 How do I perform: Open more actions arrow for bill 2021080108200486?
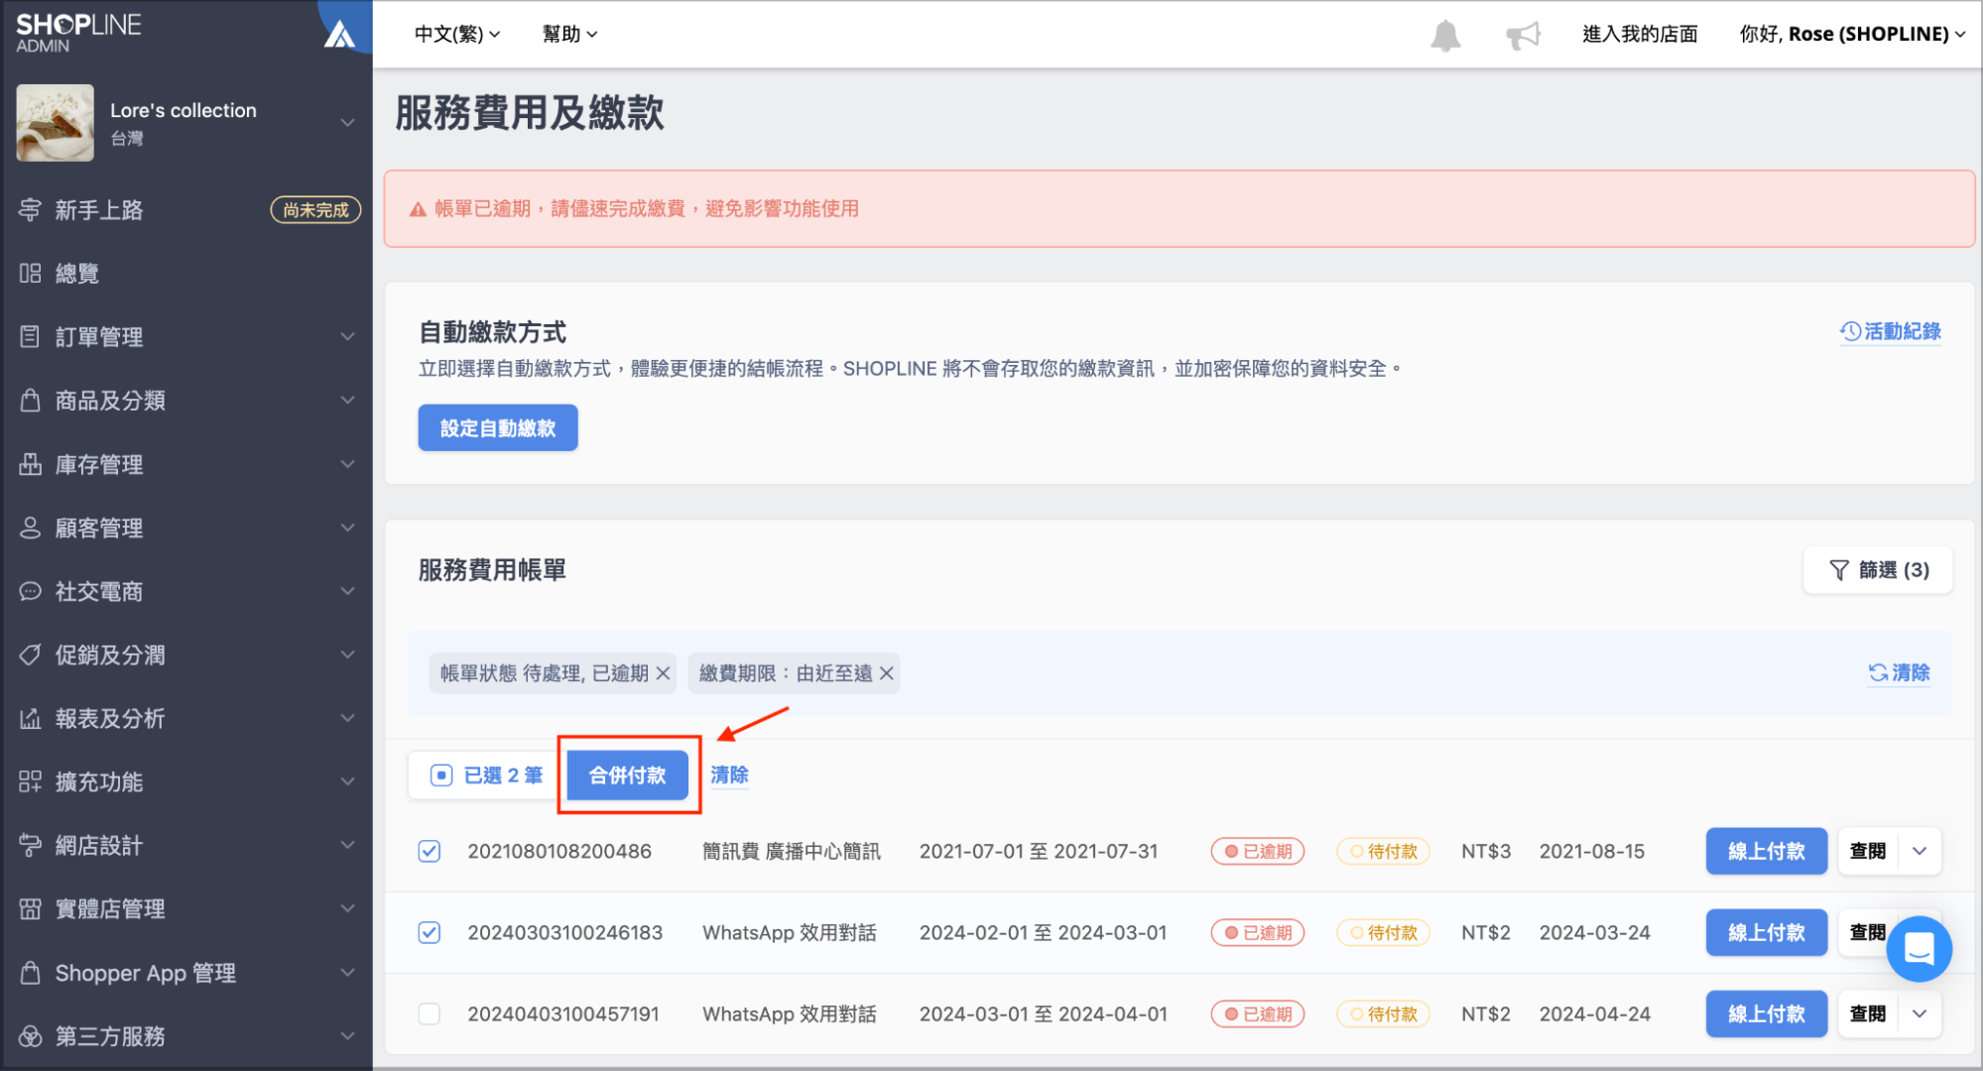[1920, 851]
